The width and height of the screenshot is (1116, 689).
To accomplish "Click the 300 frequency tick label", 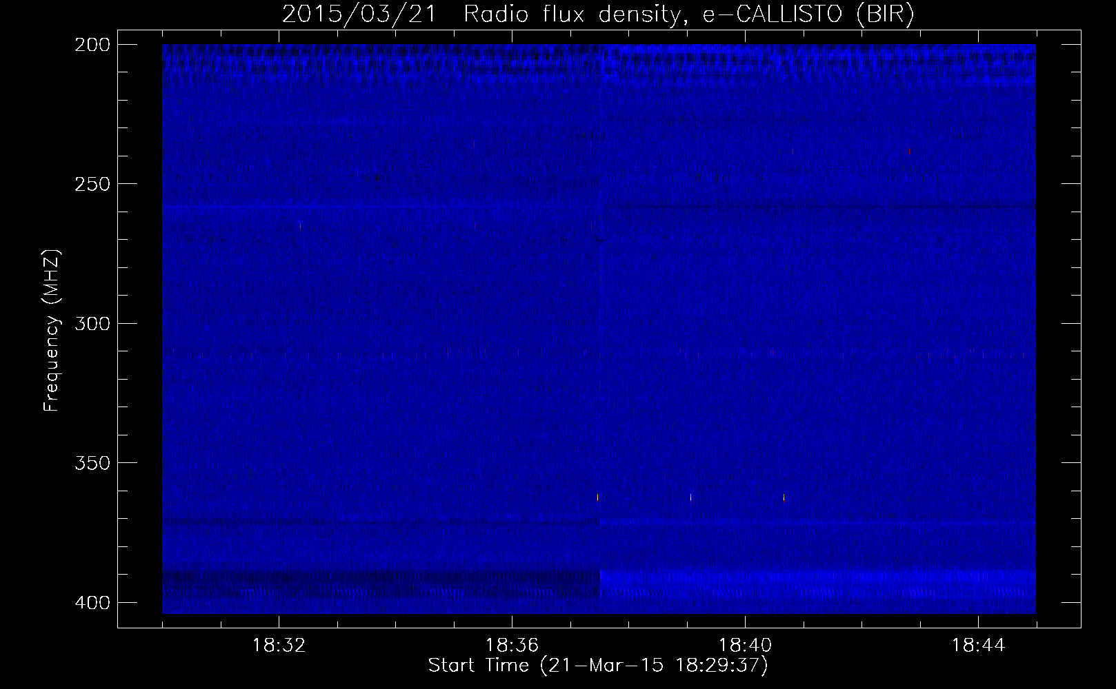I will 92,323.
